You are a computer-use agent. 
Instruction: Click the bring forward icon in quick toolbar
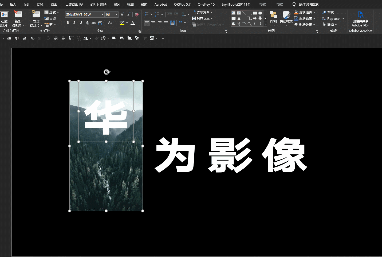114,38
